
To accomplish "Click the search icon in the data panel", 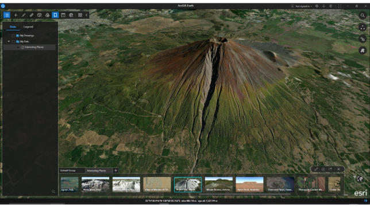I will [53, 192].
